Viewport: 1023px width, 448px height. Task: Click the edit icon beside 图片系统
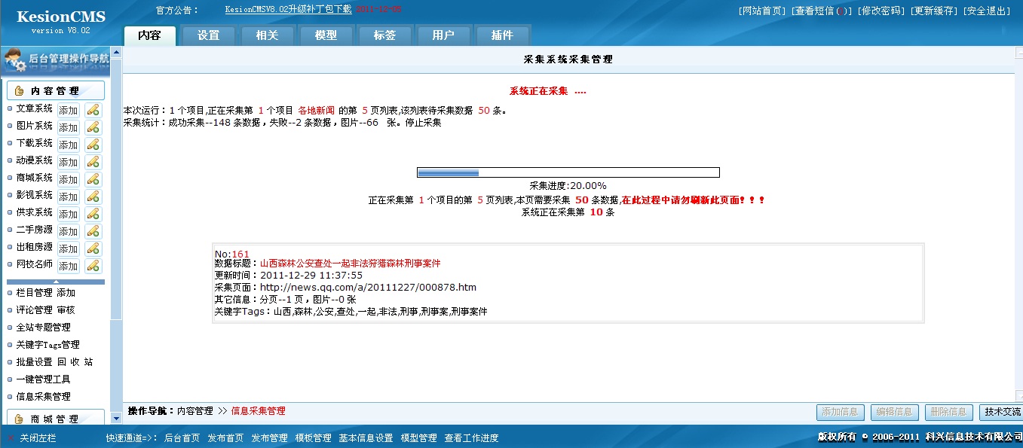point(93,126)
